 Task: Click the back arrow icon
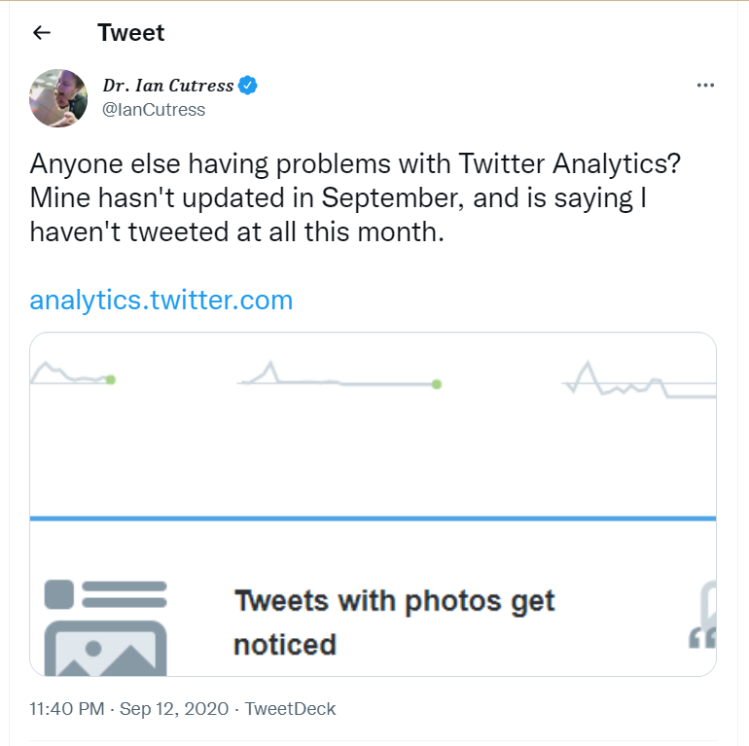pos(41,33)
